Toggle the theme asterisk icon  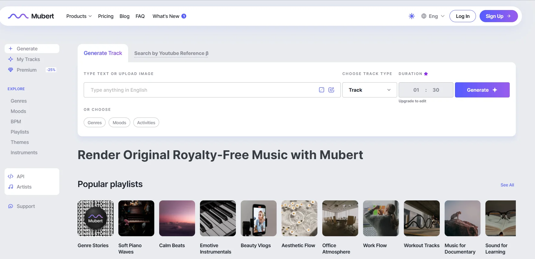click(412, 16)
